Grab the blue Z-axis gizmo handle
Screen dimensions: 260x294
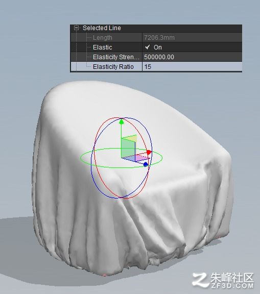[x=146, y=164]
